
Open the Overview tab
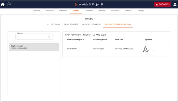click(x=37, y=11)
